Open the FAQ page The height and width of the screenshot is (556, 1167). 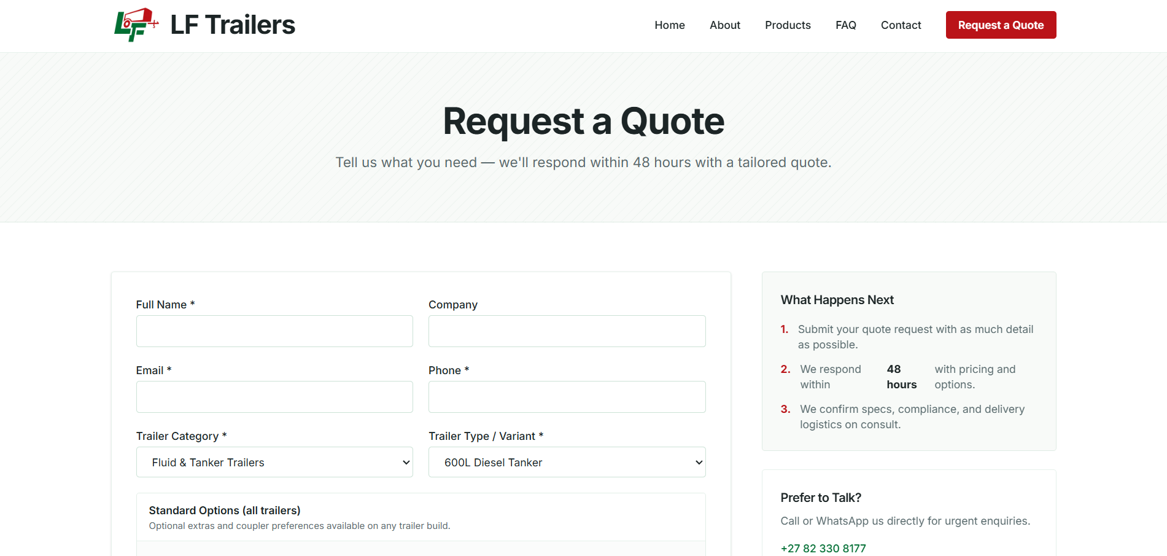846,25
